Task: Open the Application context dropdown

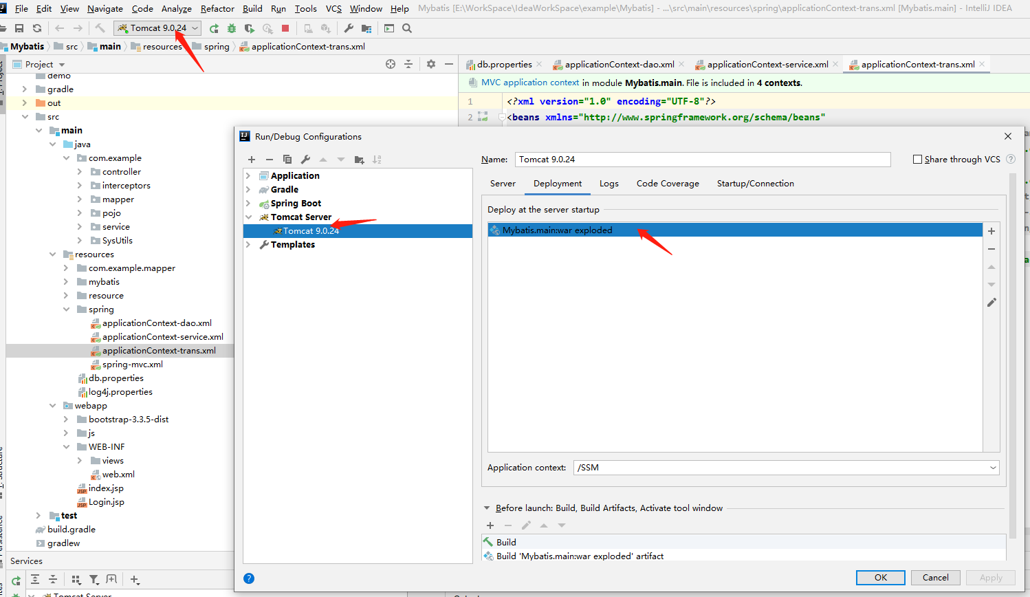Action: (993, 468)
